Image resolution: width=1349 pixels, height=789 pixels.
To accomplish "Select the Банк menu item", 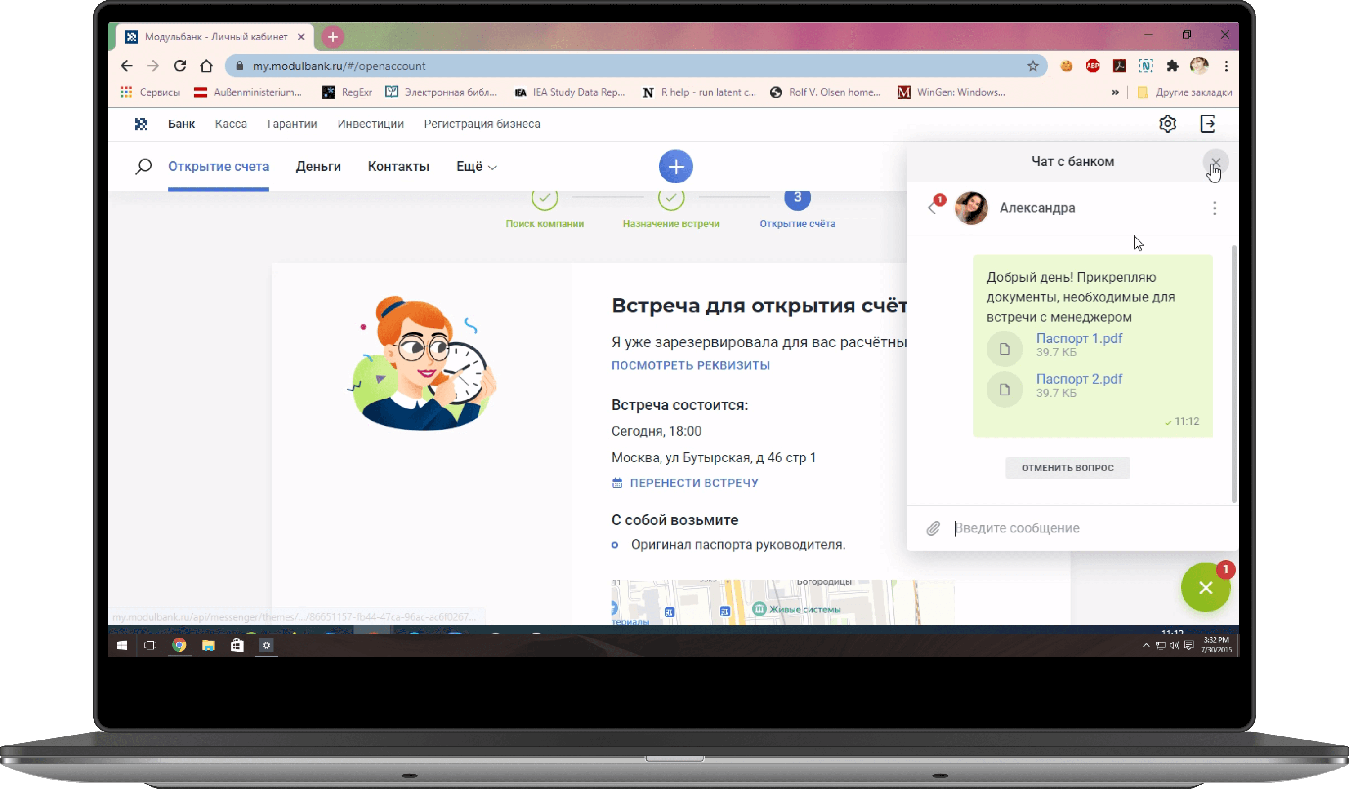I will (182, 124).
